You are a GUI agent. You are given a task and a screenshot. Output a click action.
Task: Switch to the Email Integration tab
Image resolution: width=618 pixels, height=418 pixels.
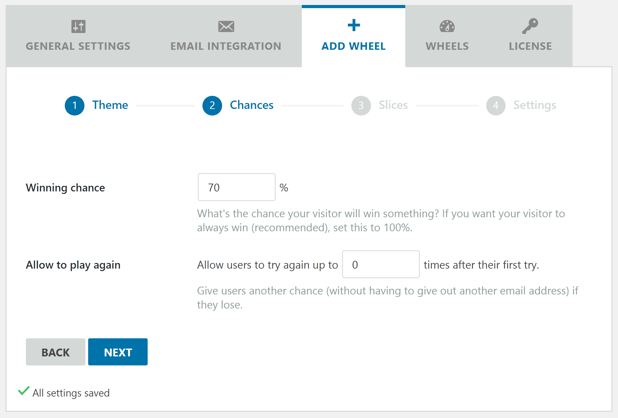click(x=226, y=46)
